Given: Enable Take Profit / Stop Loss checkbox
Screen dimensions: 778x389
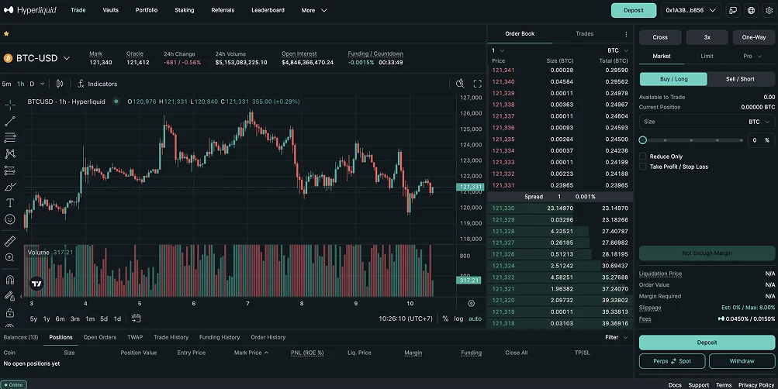Looking at the screenshot, I should 642,167.
